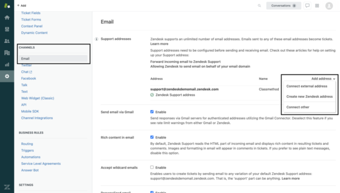Check Accept wildcard emails Enable
This screenshot has height=193, width=340.
click(152, 167)
